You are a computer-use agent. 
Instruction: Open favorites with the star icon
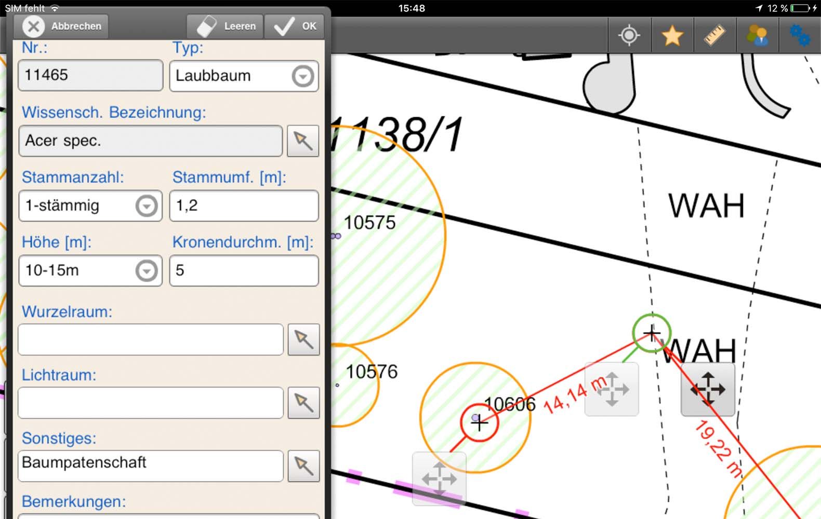(672, 35)
